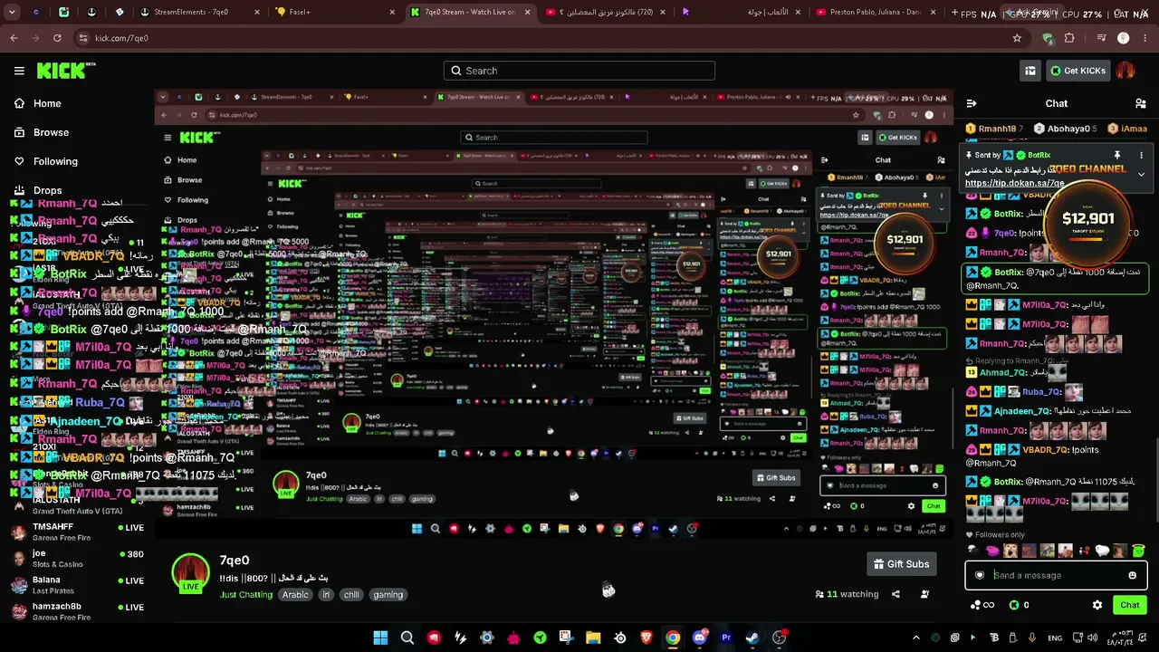1159x652 pixels.
Task: Open Premiere Pro from the taskbar
Action: (x=725, y=638)
